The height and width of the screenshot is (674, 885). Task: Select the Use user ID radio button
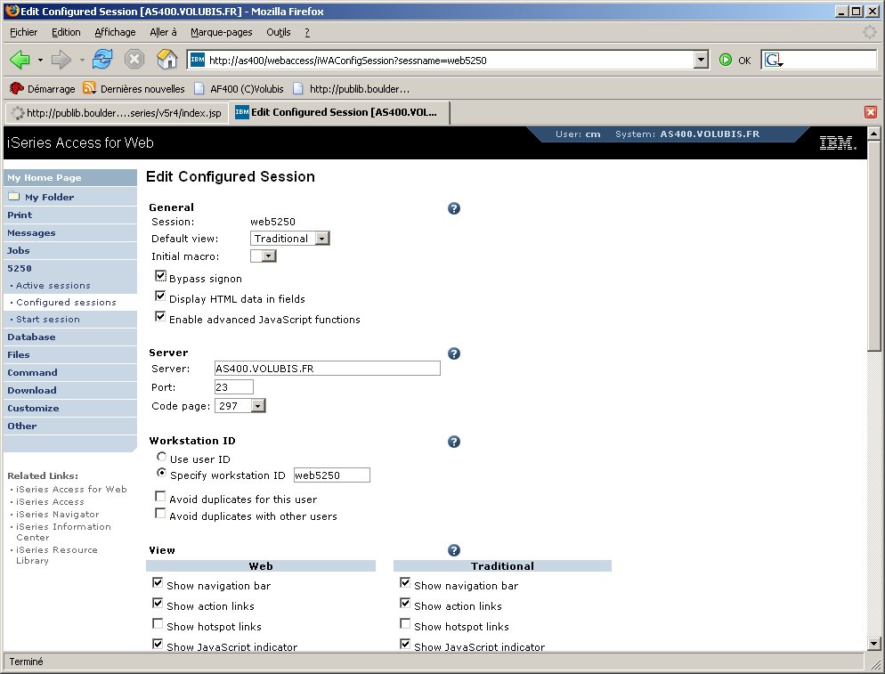(161, 457)
